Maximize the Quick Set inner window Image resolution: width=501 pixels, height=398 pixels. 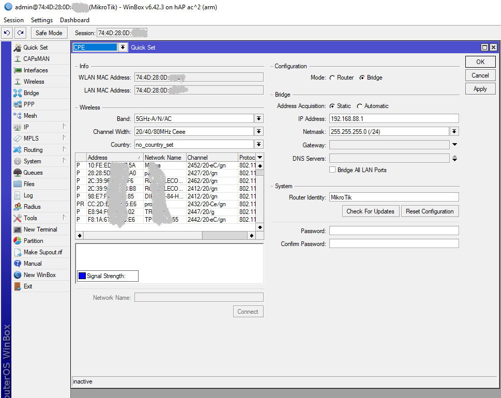click(x=484, y=48)
